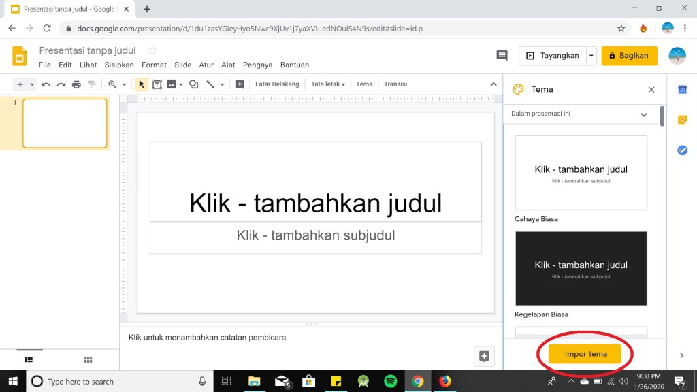The width and height of the screenshot is (697, 392).
Task: Click the yellow Bagikan button
Action: tap(629, 56)
